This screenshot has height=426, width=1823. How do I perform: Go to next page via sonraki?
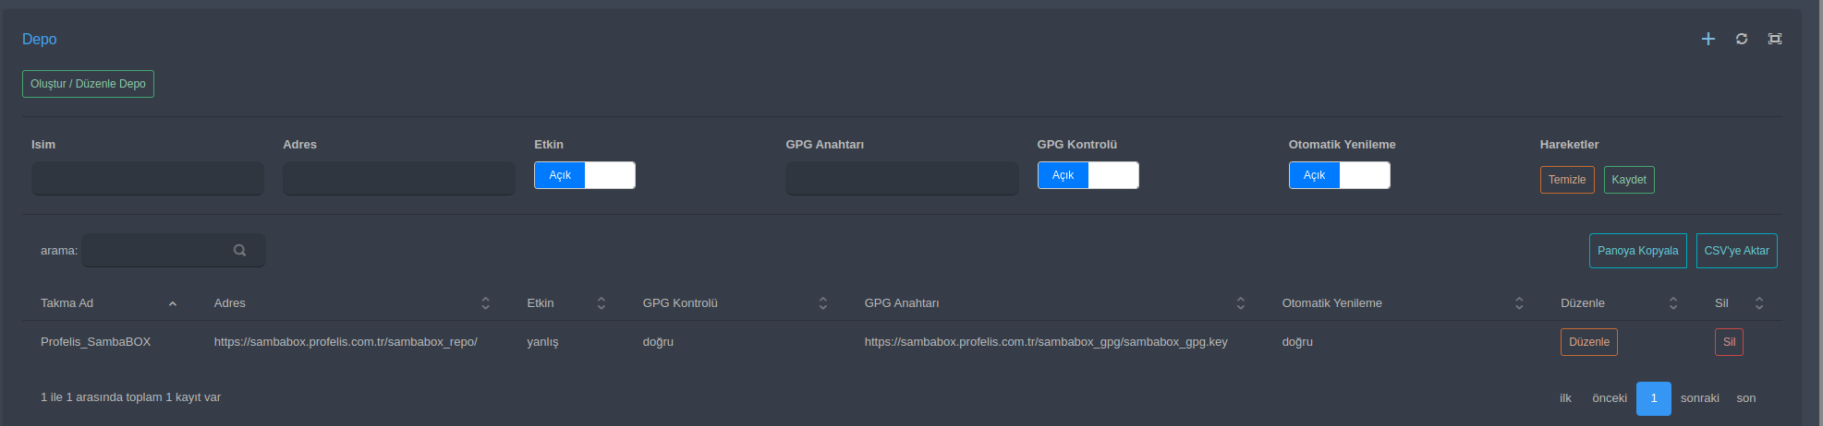point(1700,398)
